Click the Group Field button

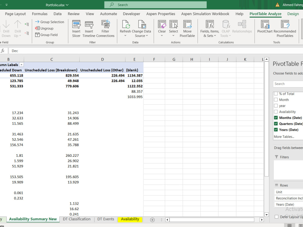(48, 35)
